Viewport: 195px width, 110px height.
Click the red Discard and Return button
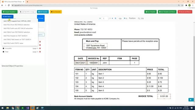185,12
